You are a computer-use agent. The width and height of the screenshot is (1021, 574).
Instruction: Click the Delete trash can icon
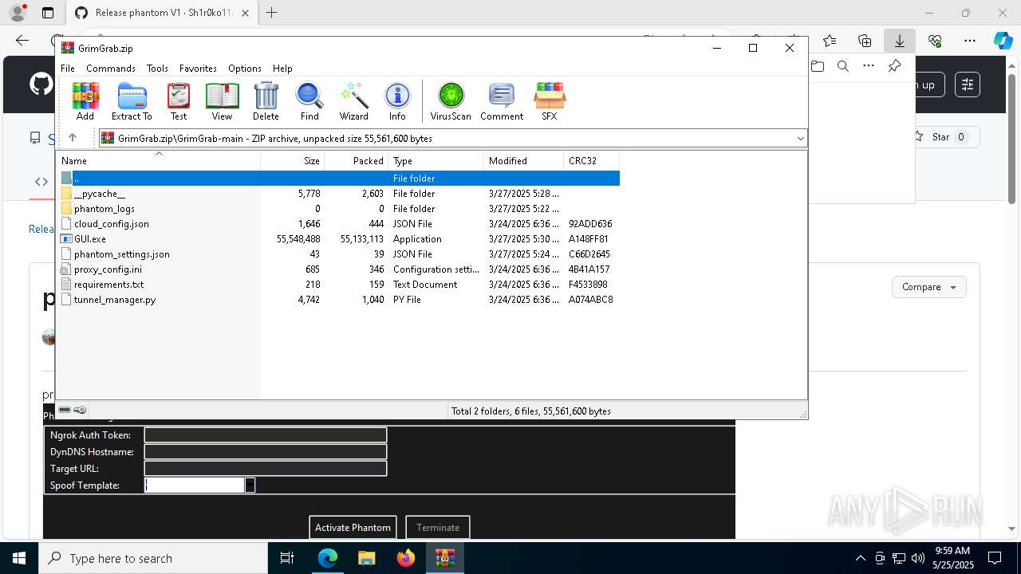pos(266,101)
